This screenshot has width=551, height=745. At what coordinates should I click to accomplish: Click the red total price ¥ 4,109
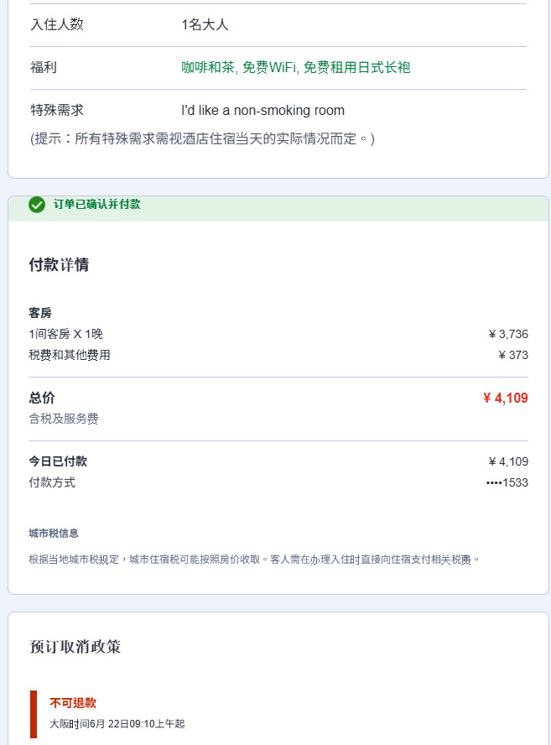[506, 398]
